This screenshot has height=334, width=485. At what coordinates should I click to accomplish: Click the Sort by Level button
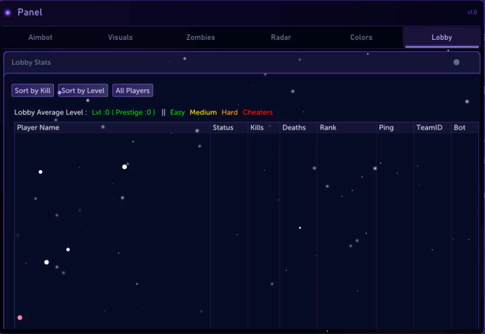(x=83, y=90)
